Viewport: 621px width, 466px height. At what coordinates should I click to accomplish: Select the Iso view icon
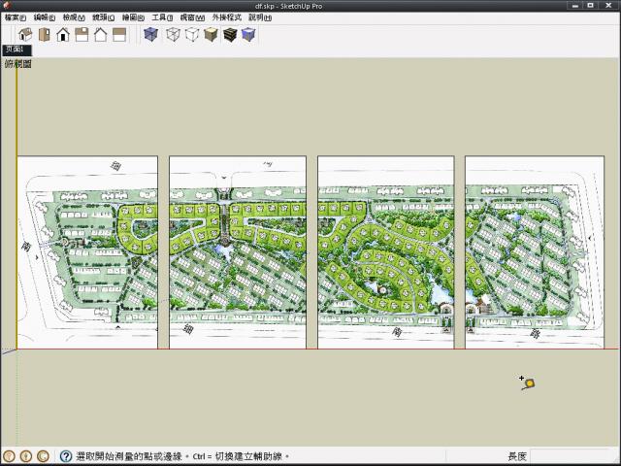(x=26, y=35)
